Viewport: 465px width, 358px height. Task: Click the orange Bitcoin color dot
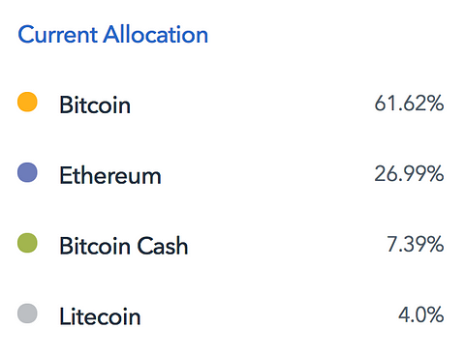[x=27, y=102]
